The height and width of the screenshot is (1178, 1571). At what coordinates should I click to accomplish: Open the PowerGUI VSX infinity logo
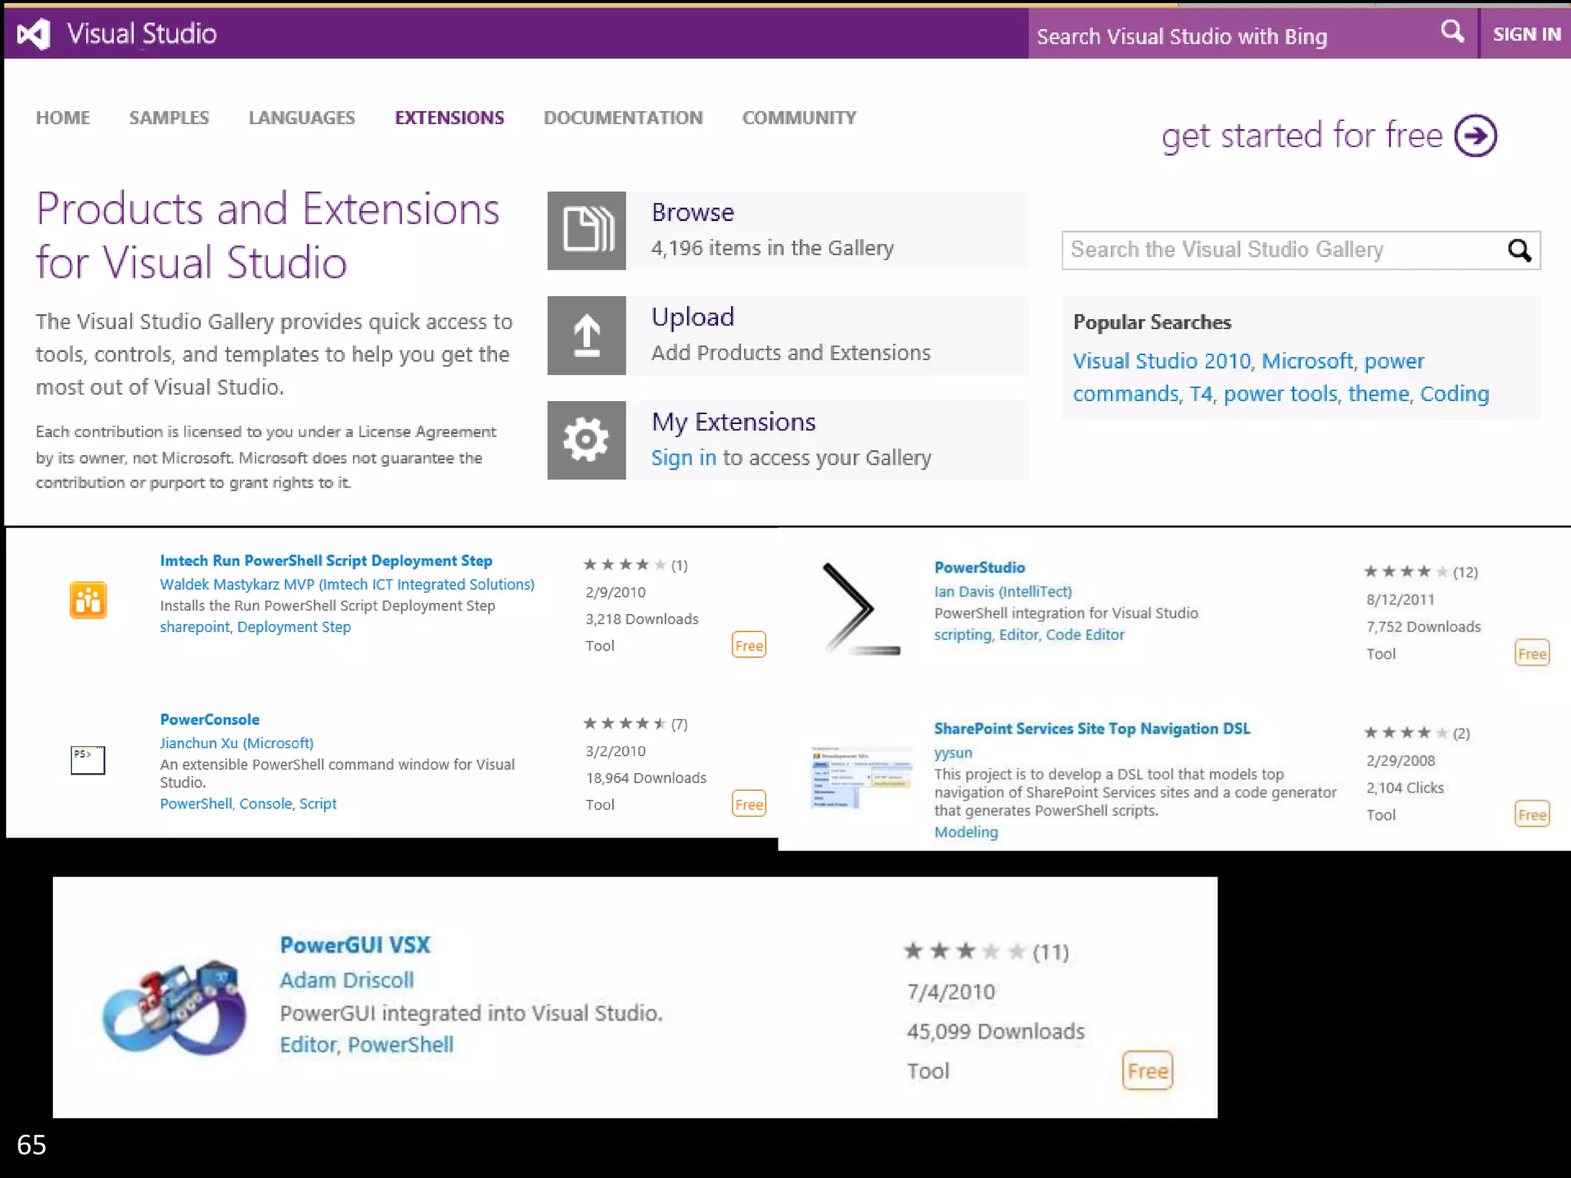(x=175, y=1007)
